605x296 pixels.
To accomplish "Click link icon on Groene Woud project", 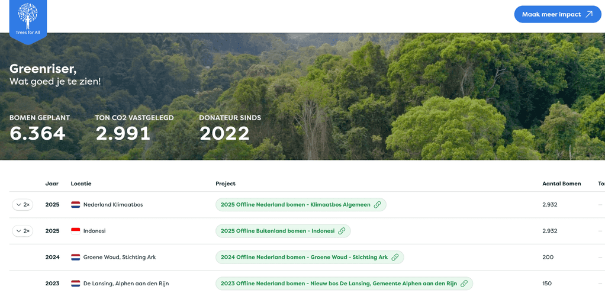I will (395, 258).
